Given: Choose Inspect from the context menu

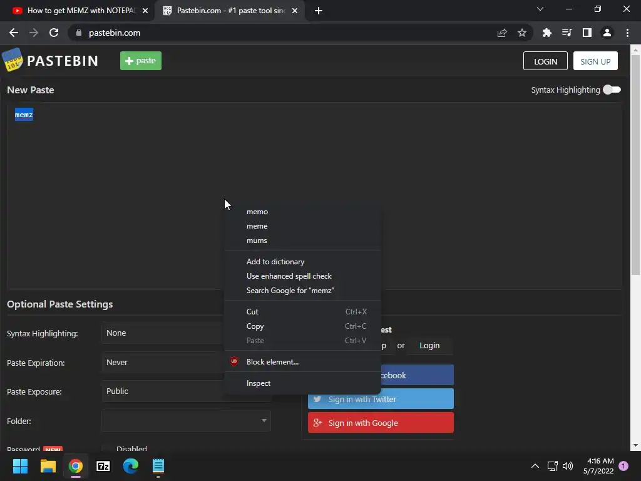Looking at the screenshot, I should coord(302,383).
